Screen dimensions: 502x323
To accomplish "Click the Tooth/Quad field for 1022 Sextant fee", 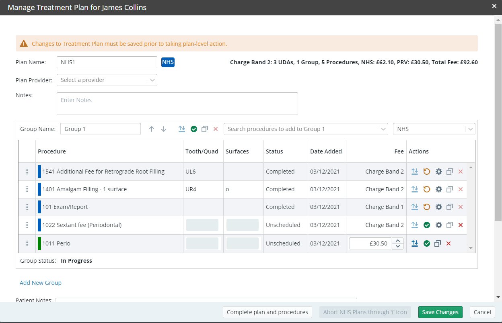I will tap(202, 225).
